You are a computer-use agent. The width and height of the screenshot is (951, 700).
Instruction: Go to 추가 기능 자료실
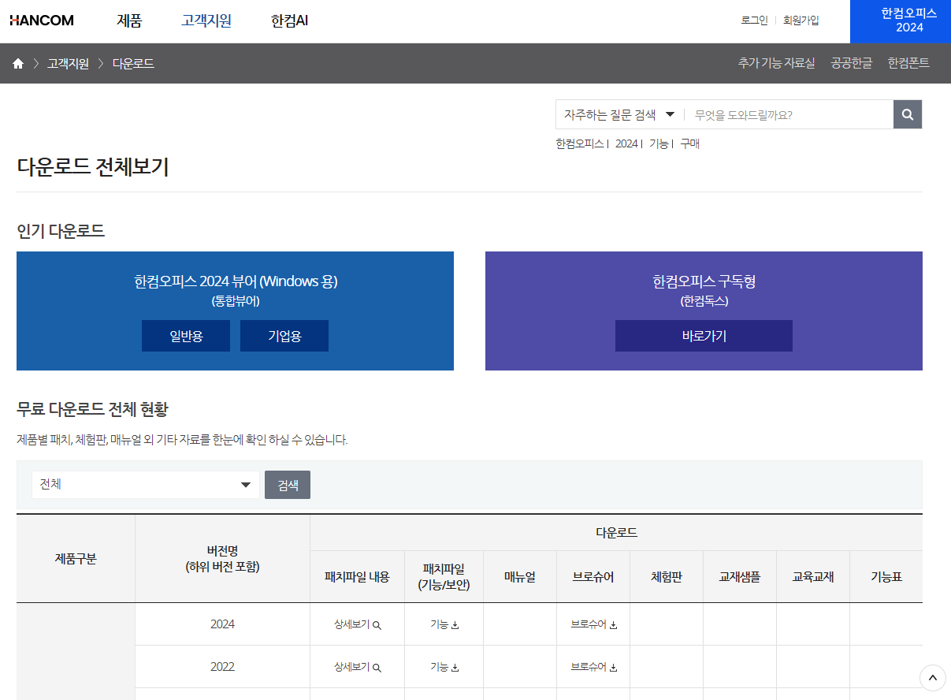click(x=776, y=63)
